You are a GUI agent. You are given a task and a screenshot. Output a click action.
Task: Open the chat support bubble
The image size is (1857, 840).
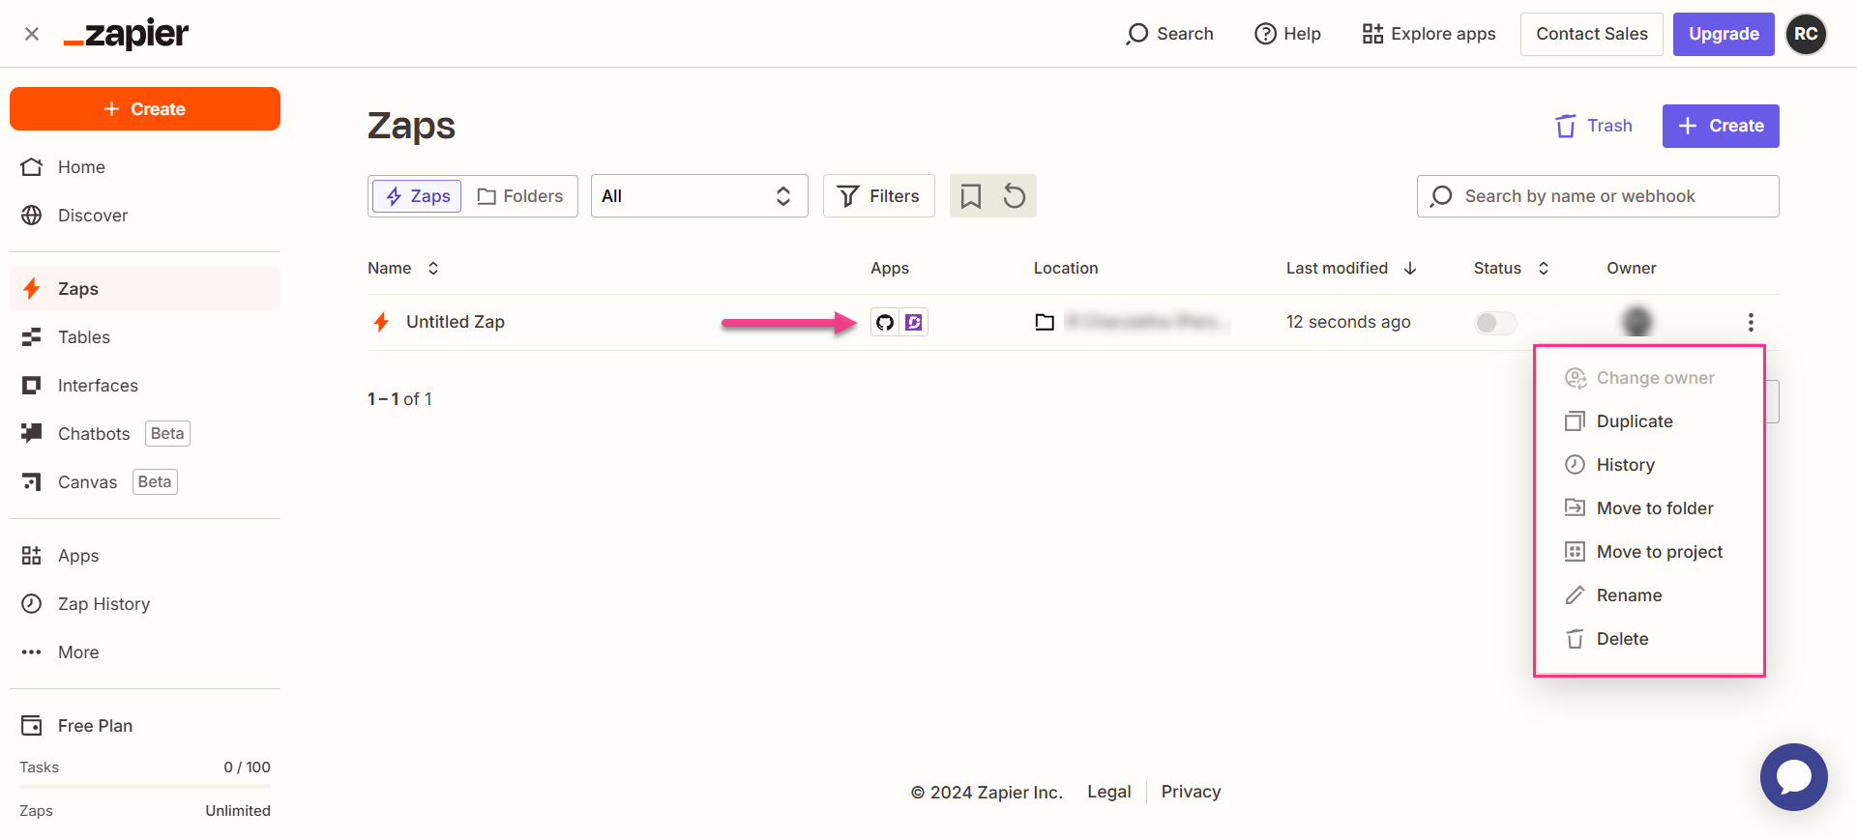click(x=1793, y=776)
